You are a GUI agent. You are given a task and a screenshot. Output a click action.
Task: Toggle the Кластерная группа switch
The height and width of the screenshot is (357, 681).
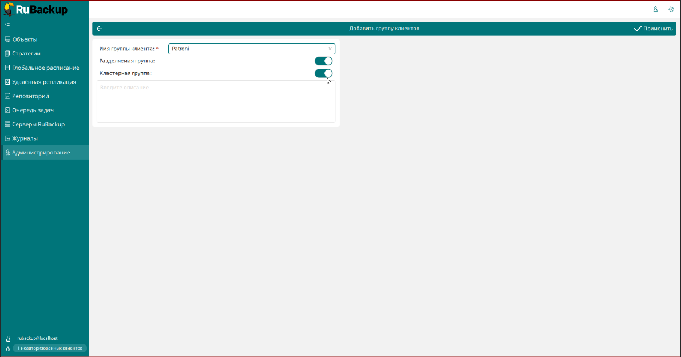coord(323,73)
